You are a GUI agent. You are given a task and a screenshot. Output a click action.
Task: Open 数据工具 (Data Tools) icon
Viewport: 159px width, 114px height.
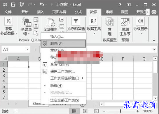pos(94,21)
